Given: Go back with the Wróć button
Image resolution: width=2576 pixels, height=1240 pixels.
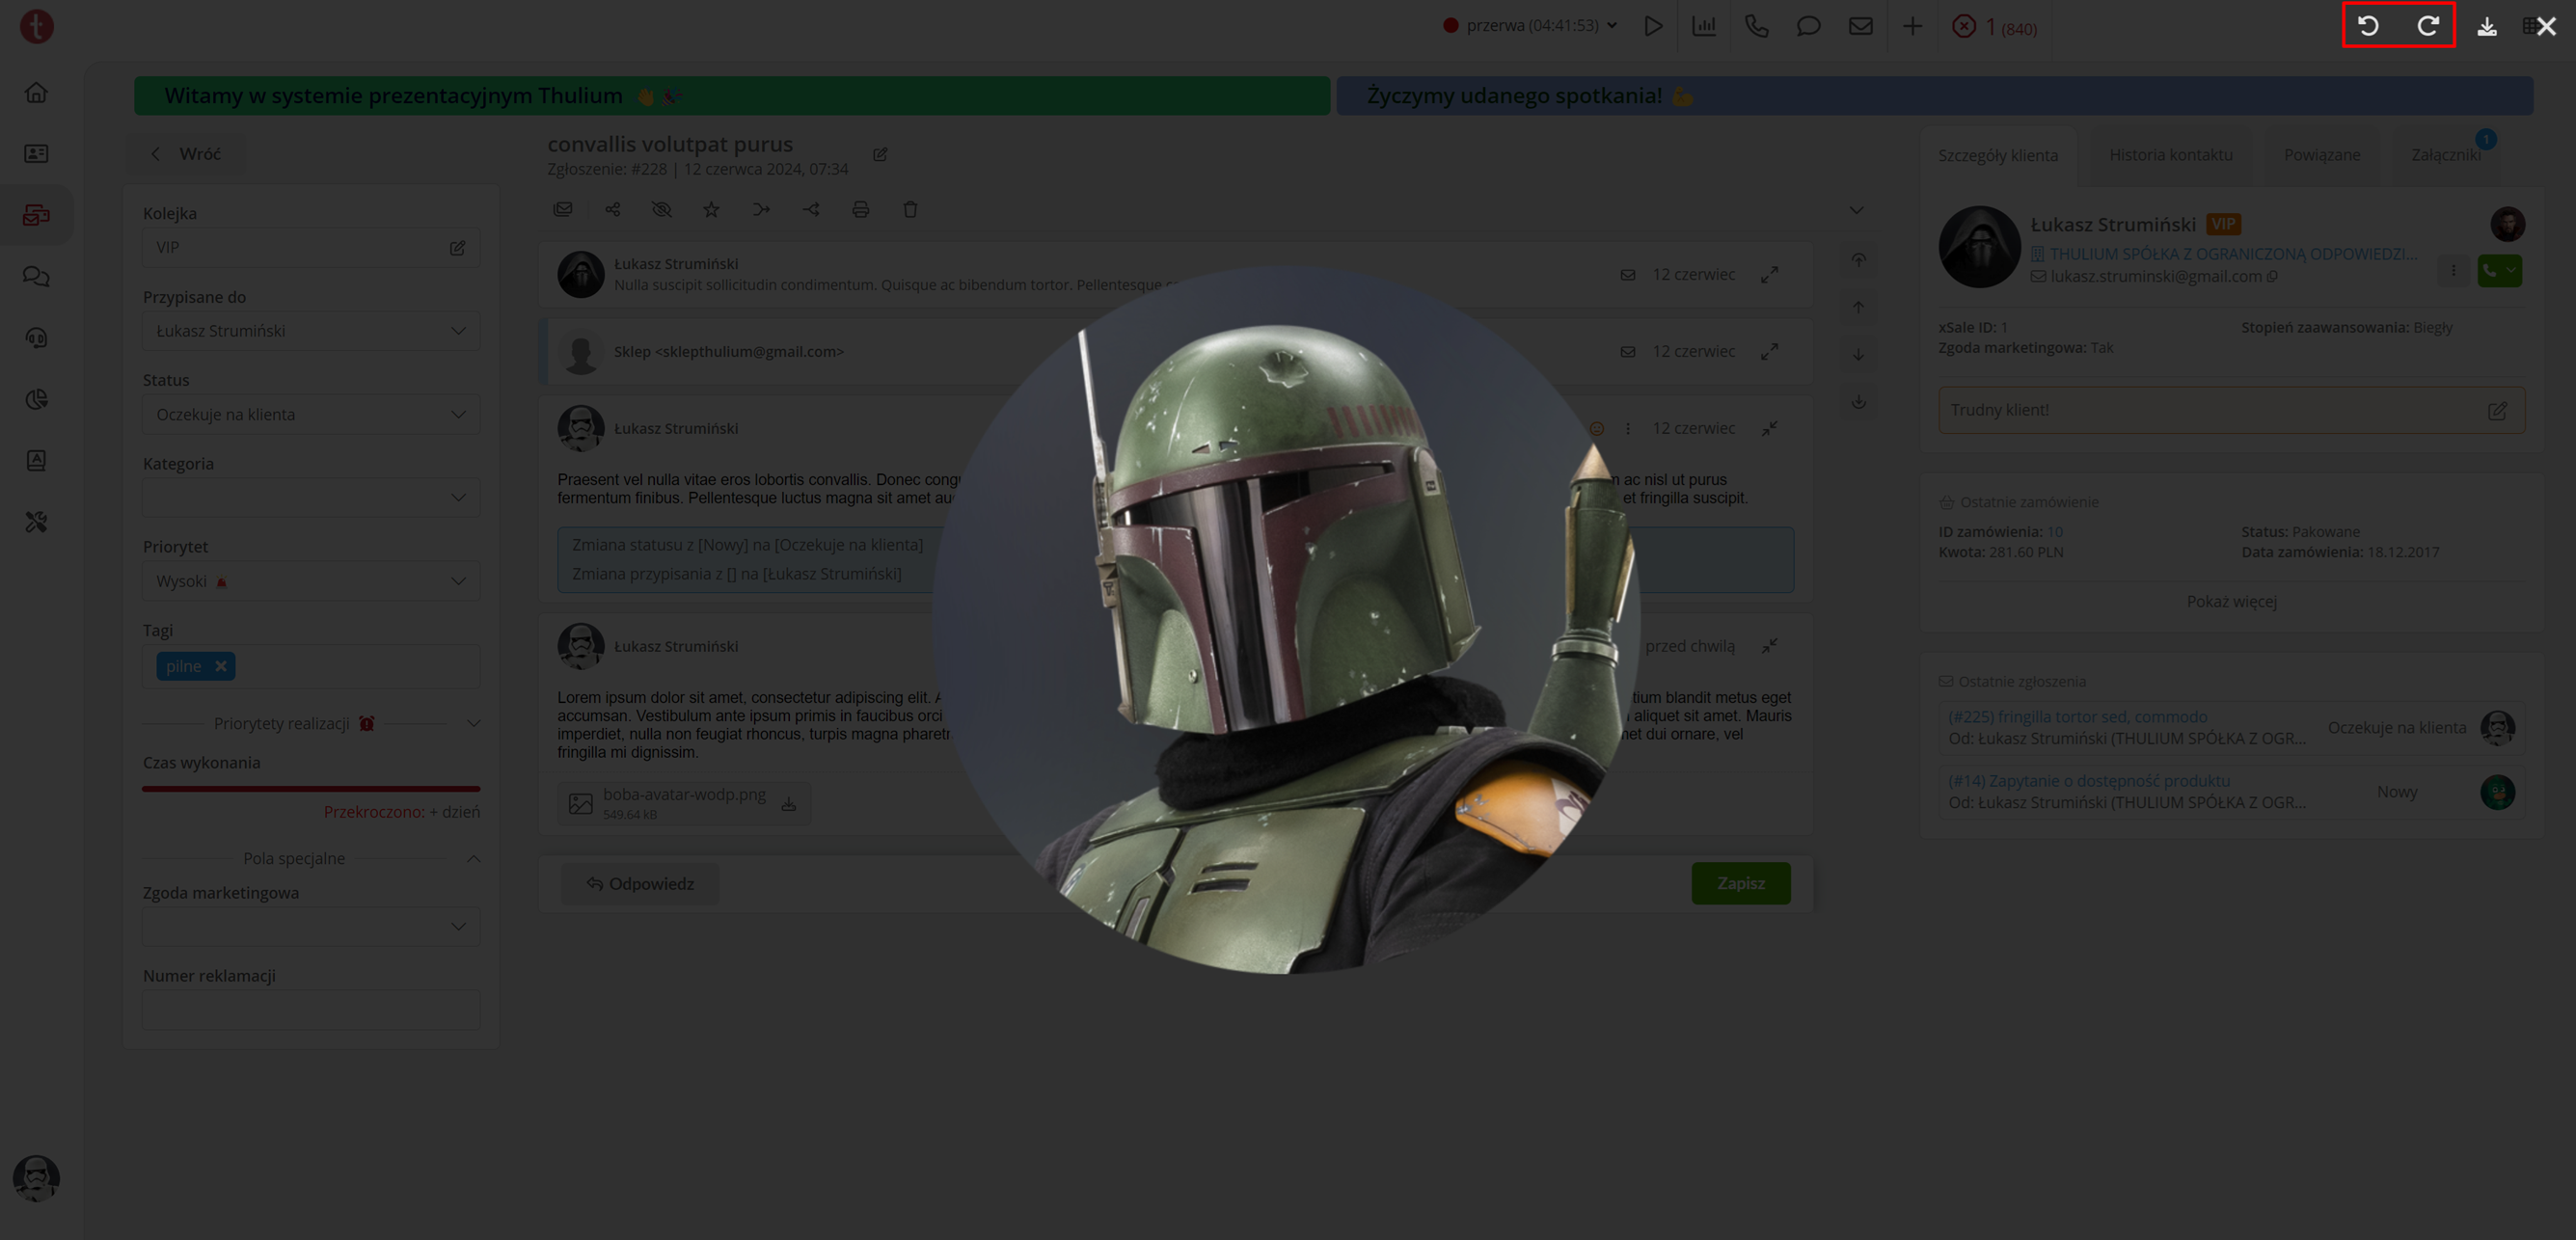Looking at the screenshot, I should (185, 154).
